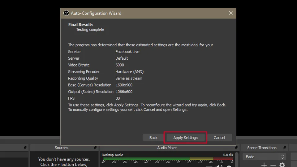Click the Audio Mixer scrollbar

(237, 160)
